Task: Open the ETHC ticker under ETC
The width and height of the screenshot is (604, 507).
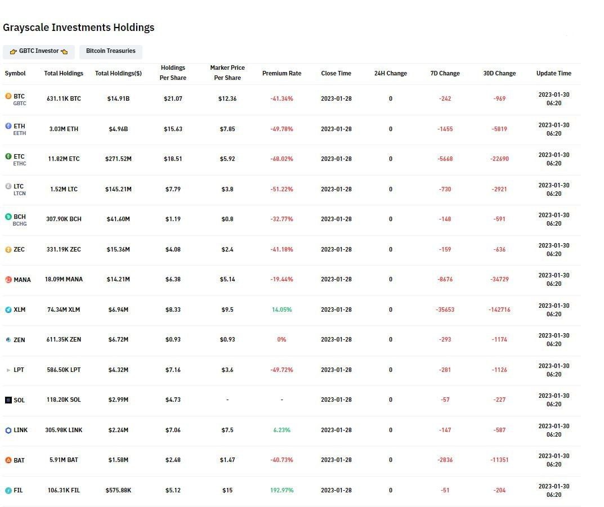Action: [20, 164]
